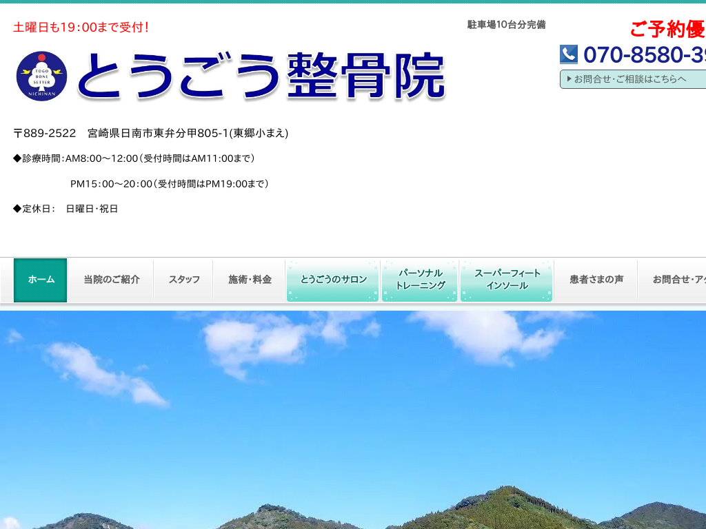Open the スーパーフィートインソール page
706x529 pixels.
point(507,280)
